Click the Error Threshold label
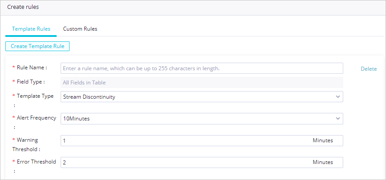The height and width of the screenshot is (180, 386). click(36, 162)
